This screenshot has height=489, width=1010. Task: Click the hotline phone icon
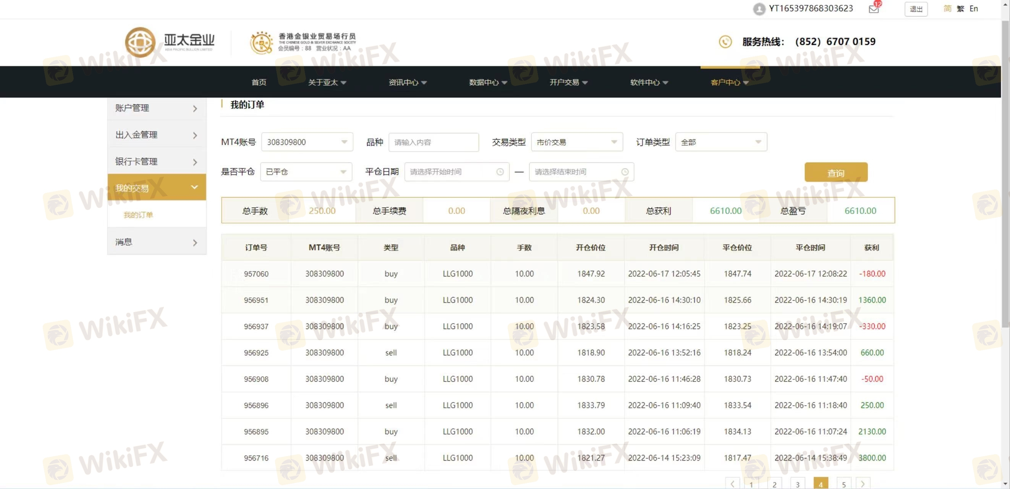coord(725,42)
